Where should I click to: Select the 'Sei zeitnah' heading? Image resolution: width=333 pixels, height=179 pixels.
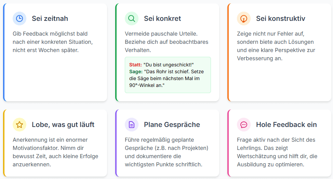pyautogui.click(x=50, y=18)
